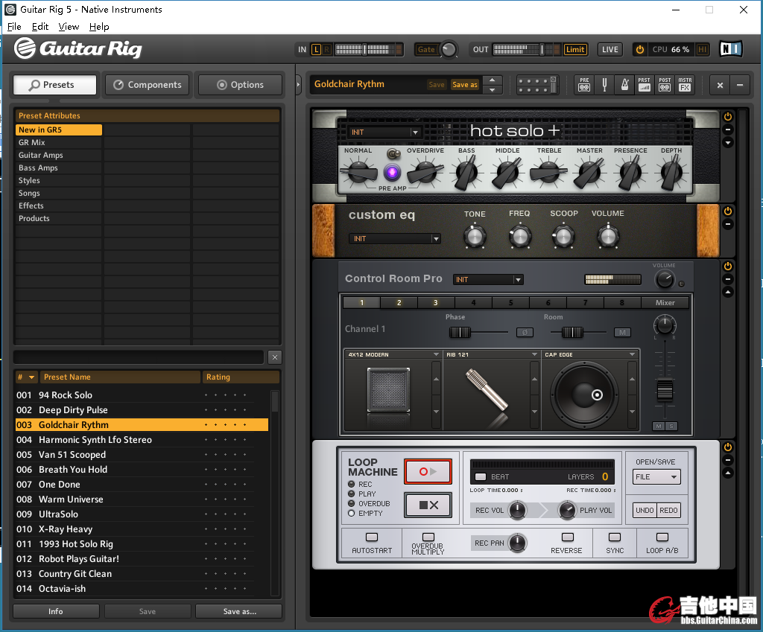The width and height of the screenshot is (763, 632).
Task: Open the metronome from the toolbar
Action: point(624,85)
